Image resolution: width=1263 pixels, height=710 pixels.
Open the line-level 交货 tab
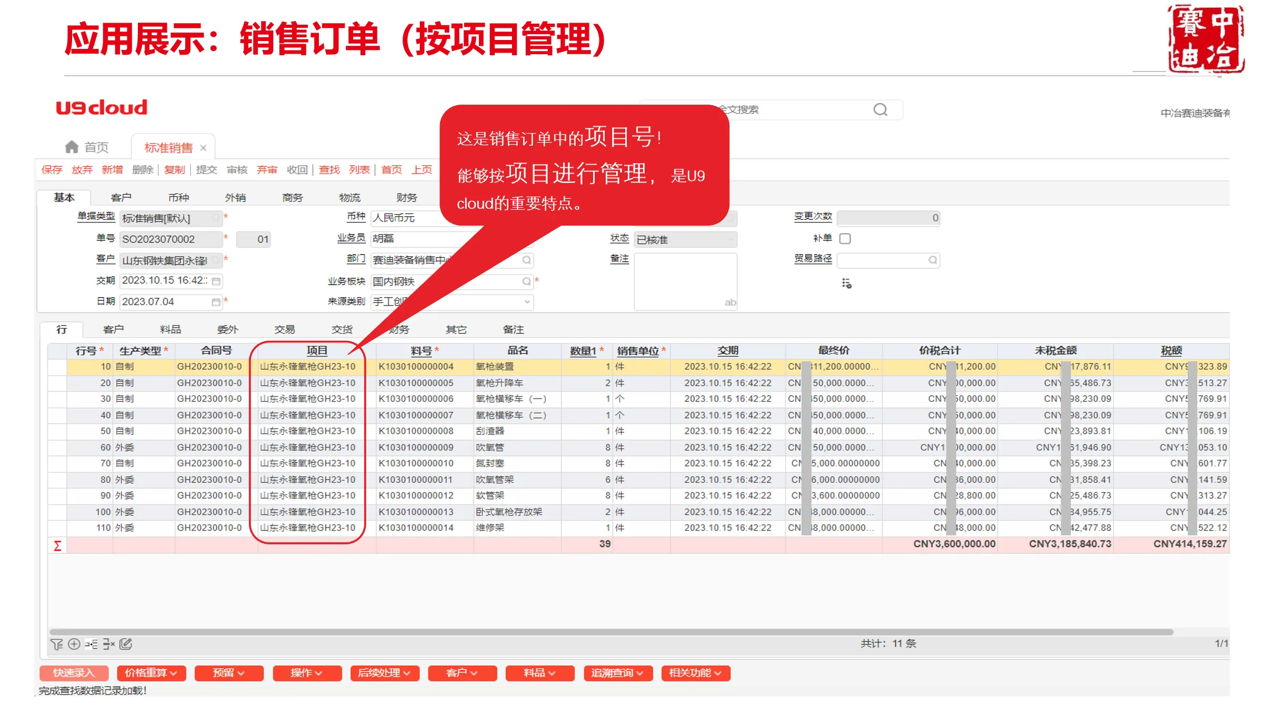coord(342,330)
